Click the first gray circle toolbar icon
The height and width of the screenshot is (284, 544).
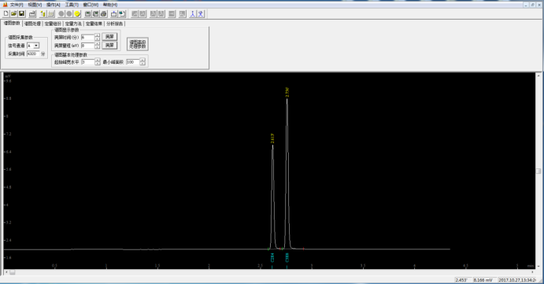point(61,14)
